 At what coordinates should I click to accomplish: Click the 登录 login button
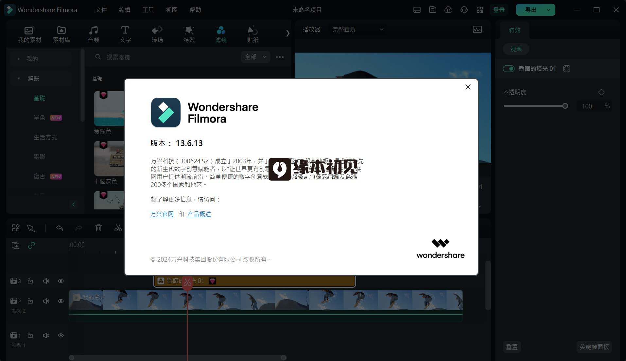[499, 10]
